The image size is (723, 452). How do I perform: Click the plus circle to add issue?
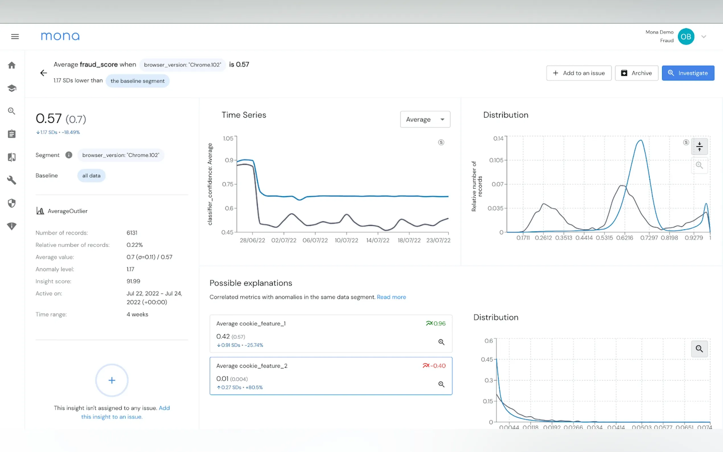coord(112,380)
